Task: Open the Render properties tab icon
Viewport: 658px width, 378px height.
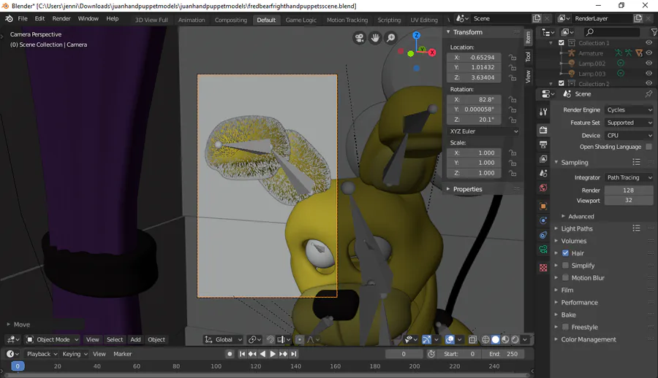Action: [x=543, y=130]
